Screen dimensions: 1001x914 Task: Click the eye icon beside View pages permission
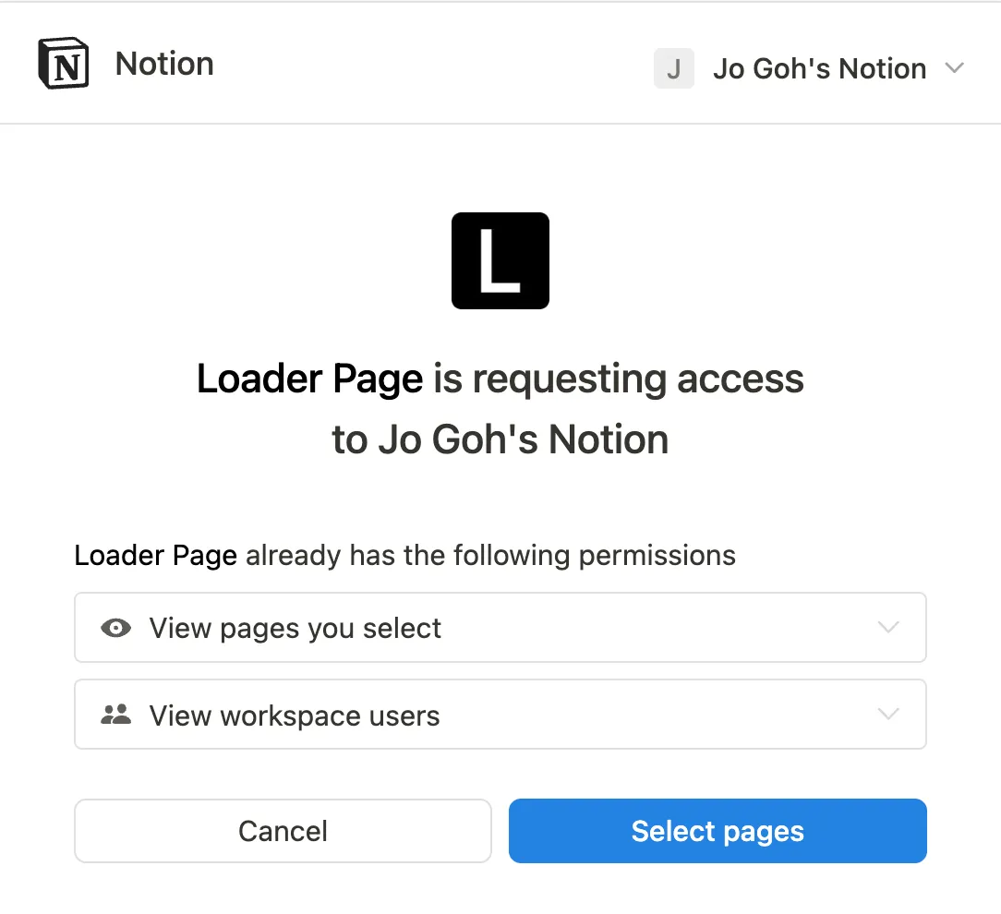115,628
